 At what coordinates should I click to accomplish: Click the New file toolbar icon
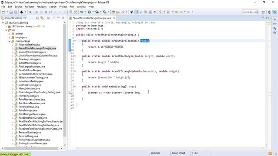(3, 12)
